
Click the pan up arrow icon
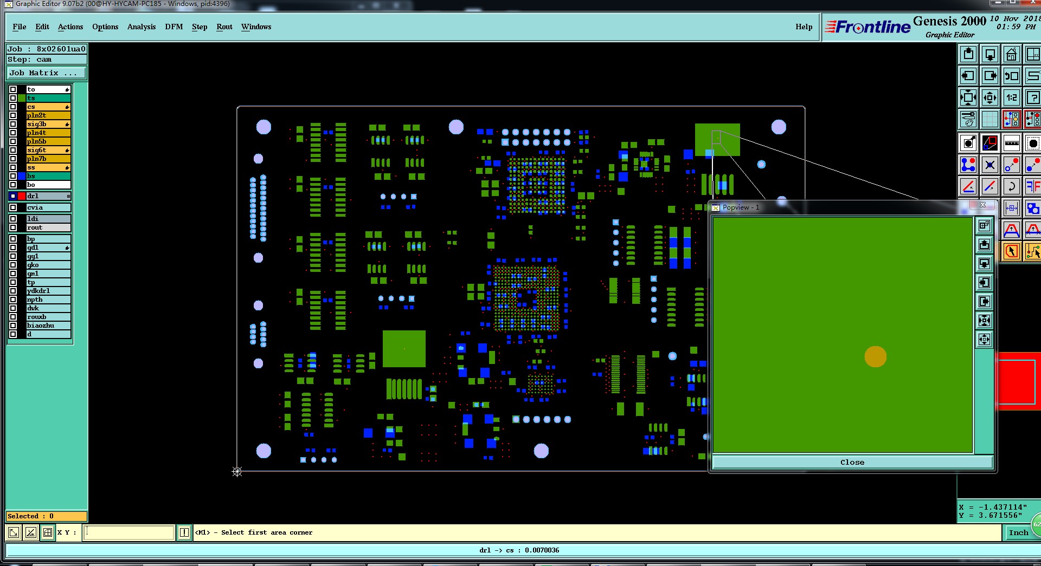[968, 54]
